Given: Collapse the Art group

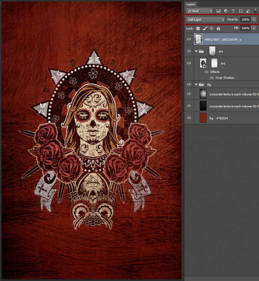Looking at the screenshot, I should pyautogui.click(x=196, y=51).
